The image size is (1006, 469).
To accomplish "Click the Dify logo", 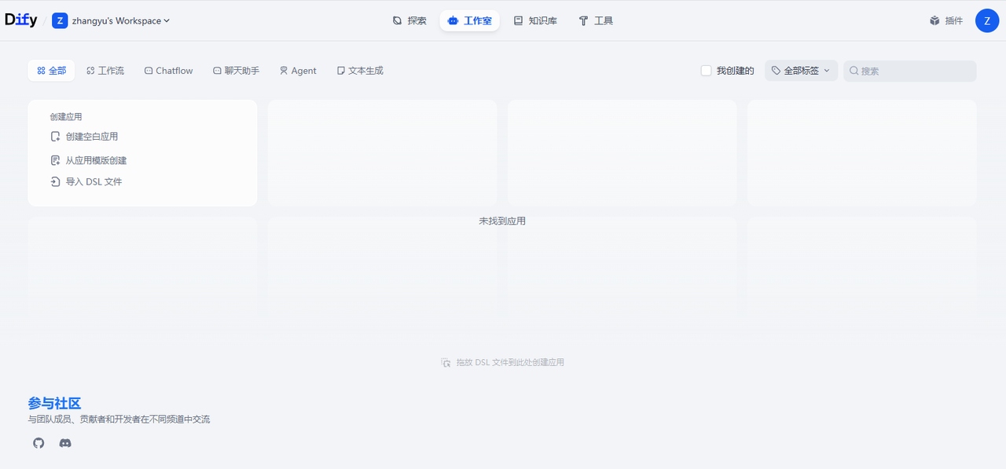I will (x=21, y=20).
